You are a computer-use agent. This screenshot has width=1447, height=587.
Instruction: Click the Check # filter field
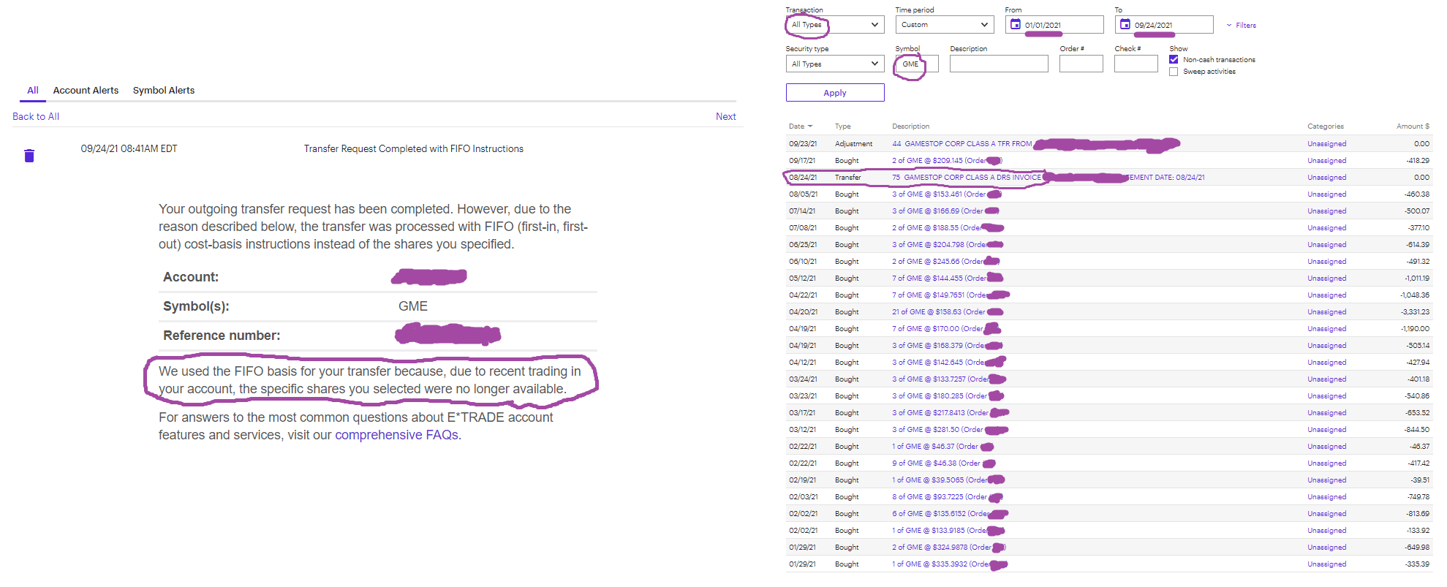(x=1136, y=64)
